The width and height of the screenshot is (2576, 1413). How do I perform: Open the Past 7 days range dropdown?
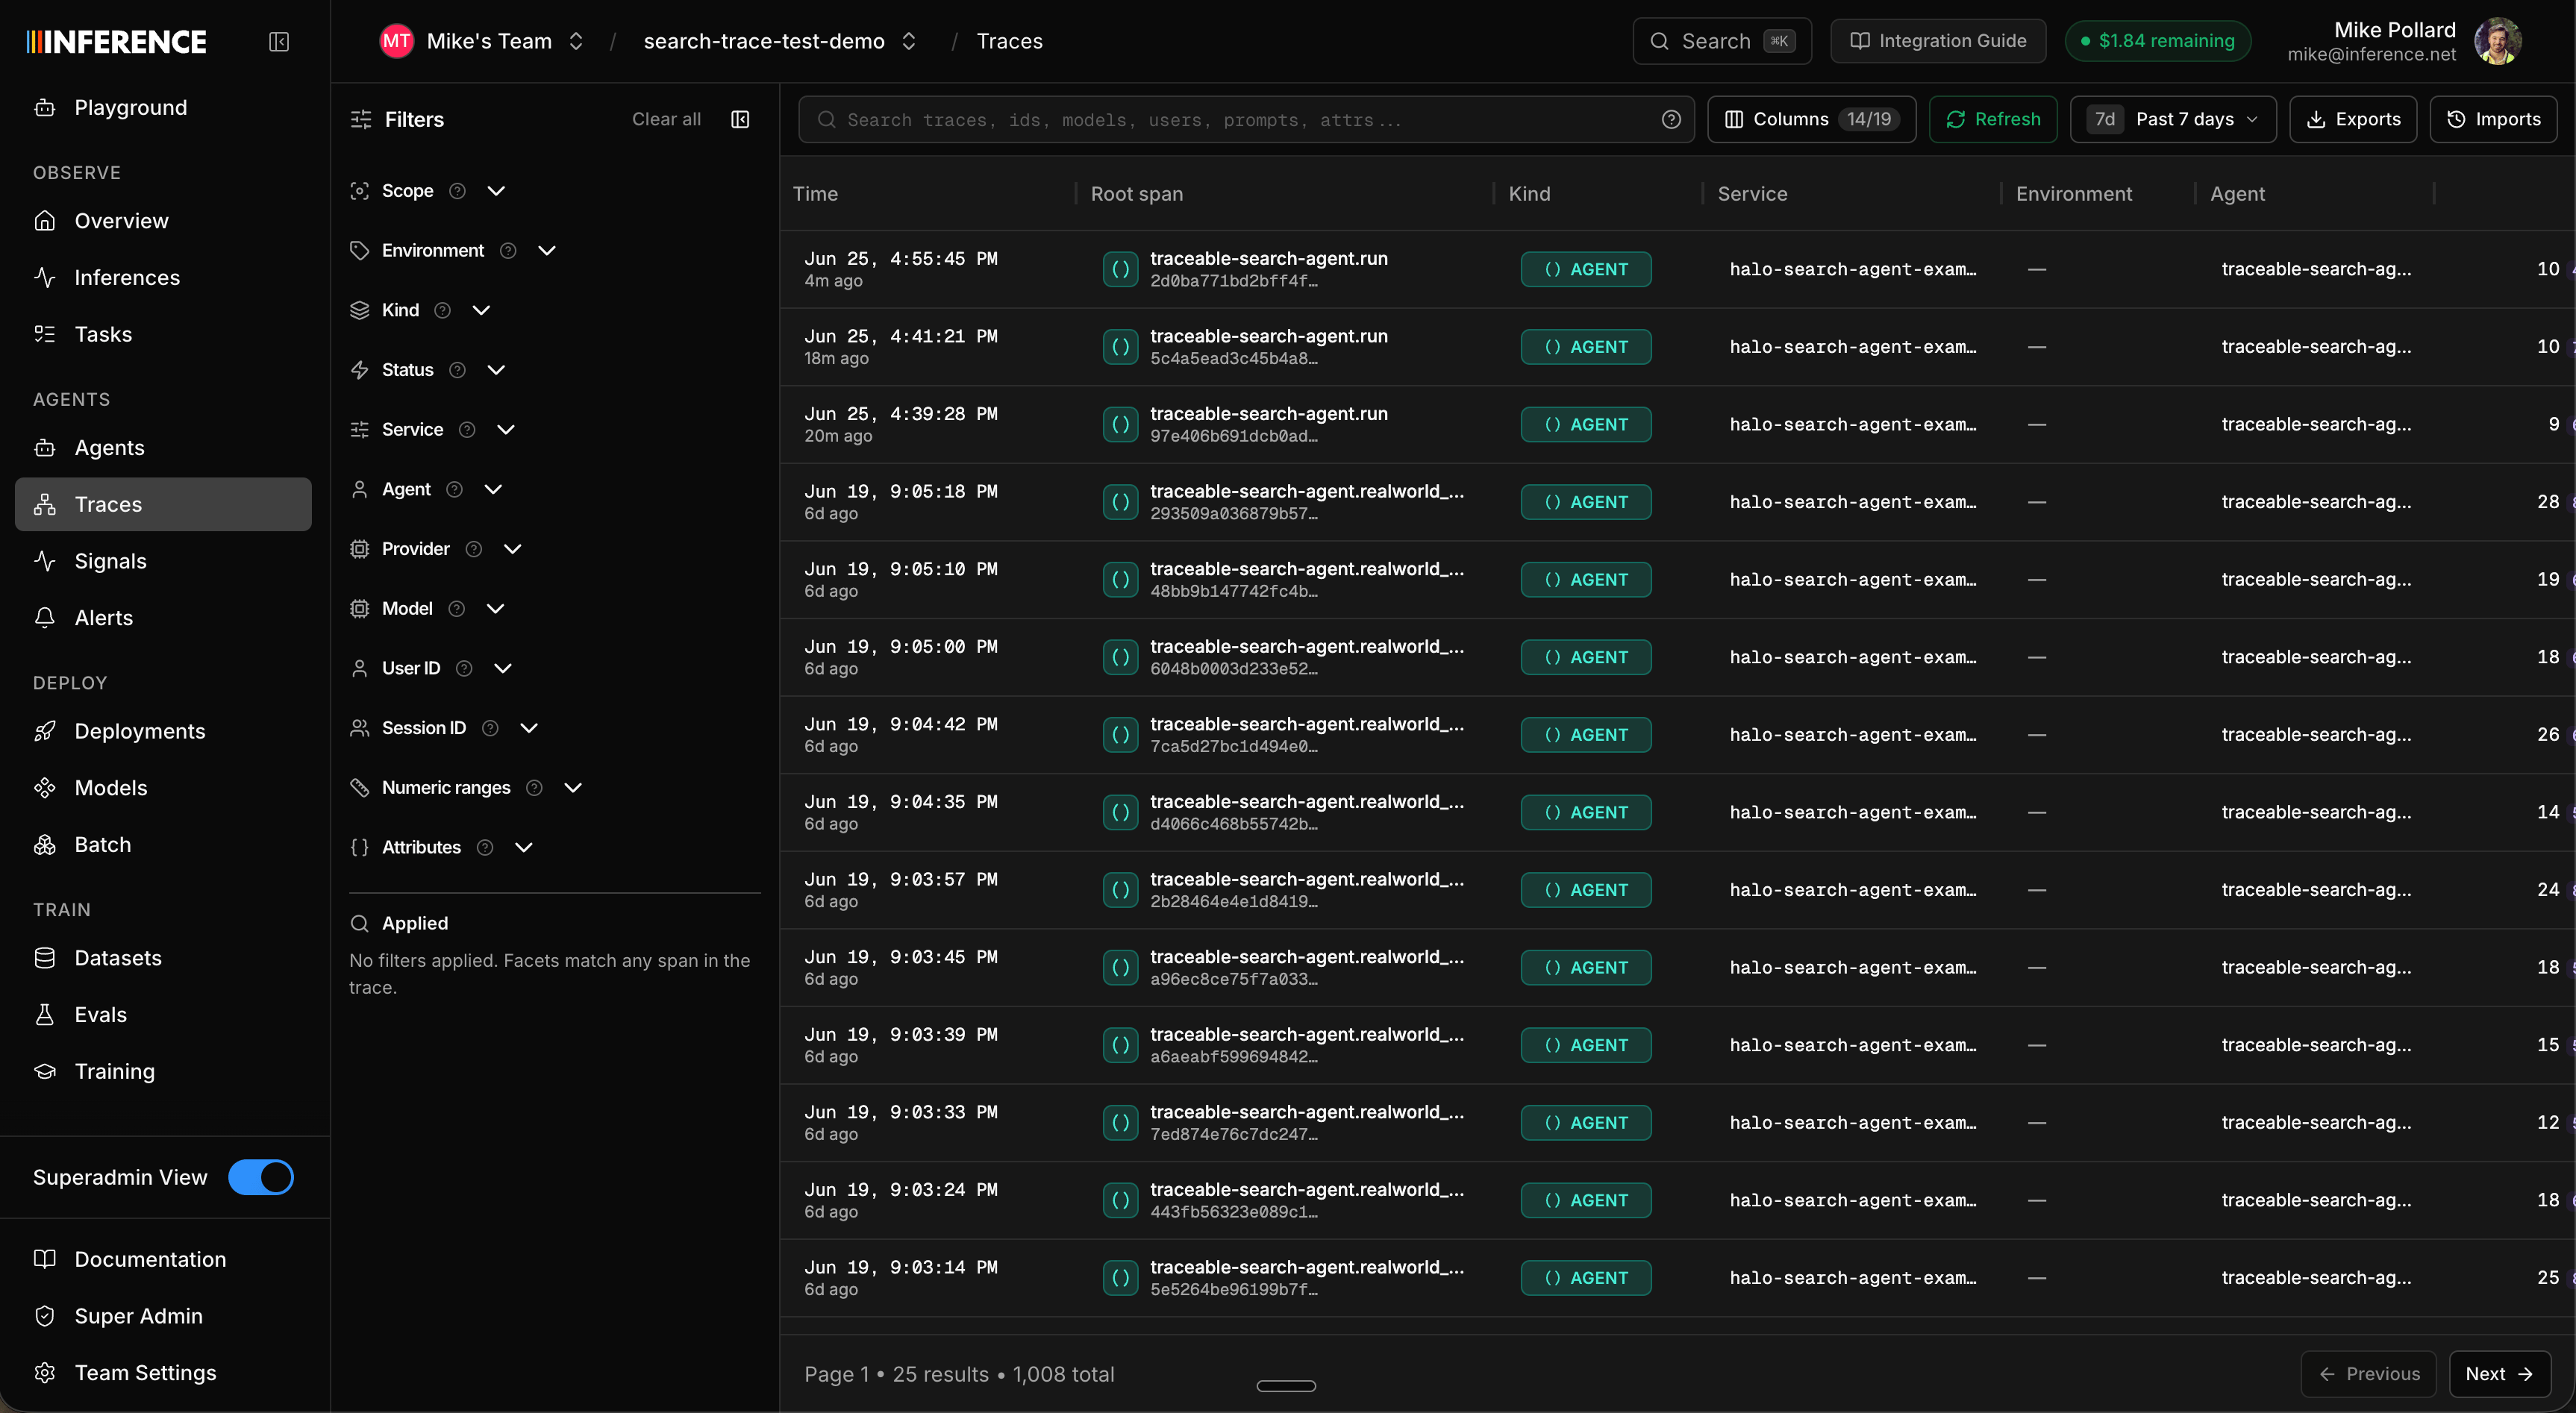[2173, 119]
